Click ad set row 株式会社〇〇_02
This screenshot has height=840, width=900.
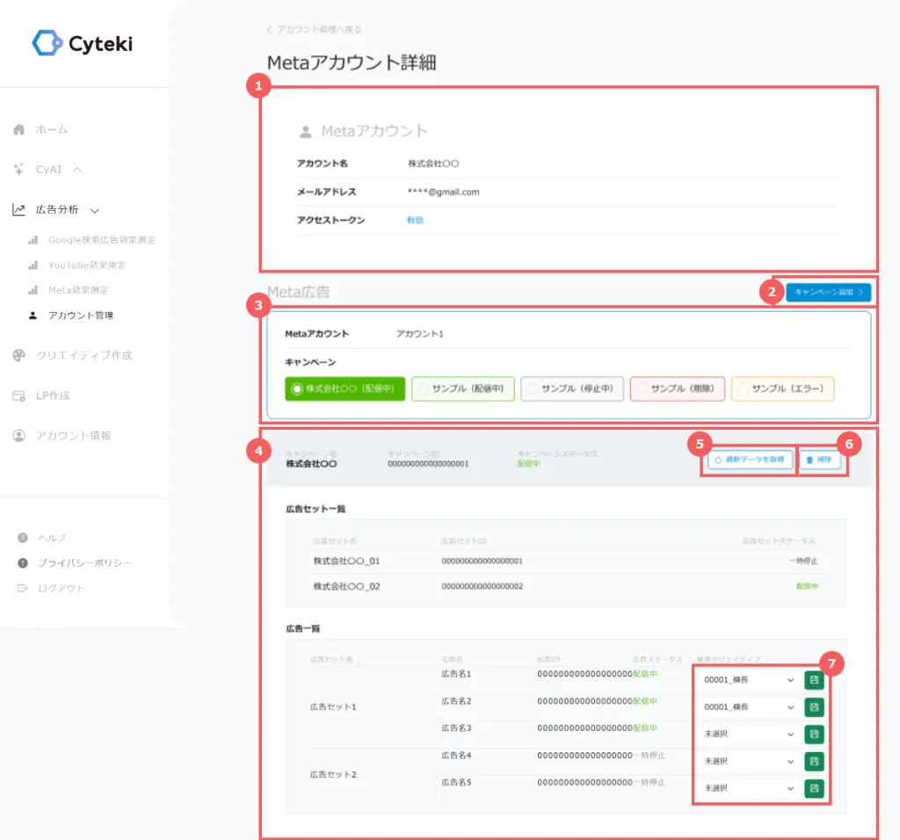(x=566, y=586)
